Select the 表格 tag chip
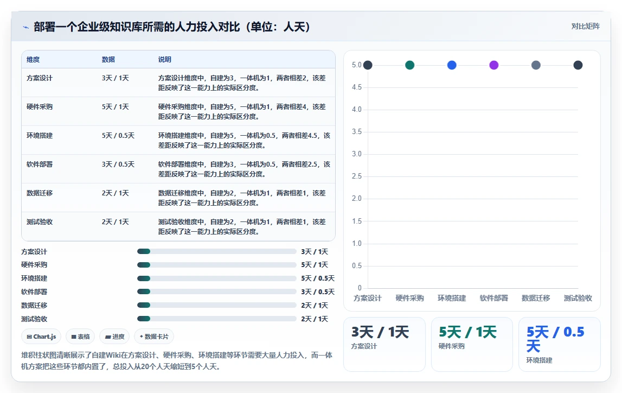 (x=80, y=337)
